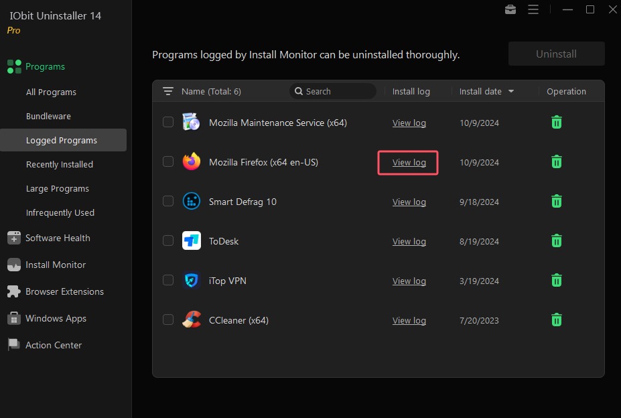Select Logged Programs in sidebar
This screenshot has height=418, width=621.
pos(64,140)
